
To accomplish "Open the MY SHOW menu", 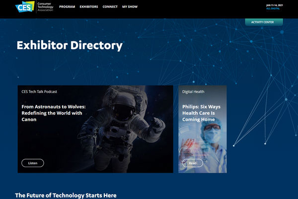I will pyautogui.click(x=130, y=6).
